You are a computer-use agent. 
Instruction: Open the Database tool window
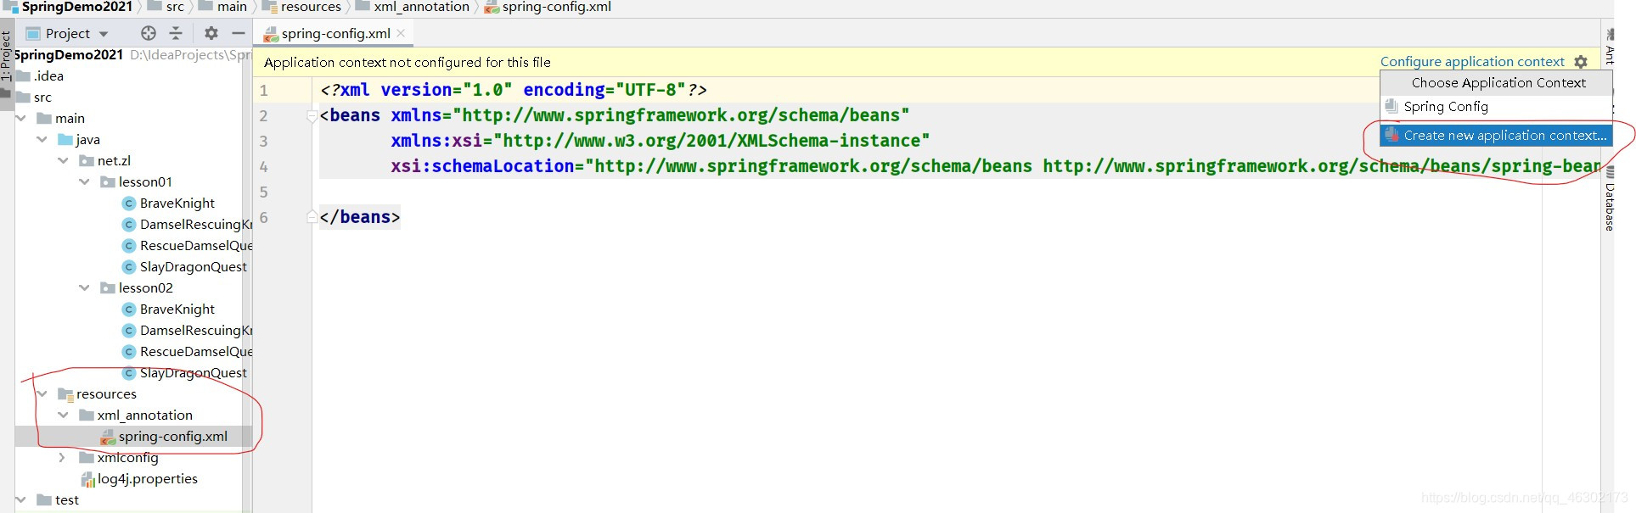tap(1609, 200)
